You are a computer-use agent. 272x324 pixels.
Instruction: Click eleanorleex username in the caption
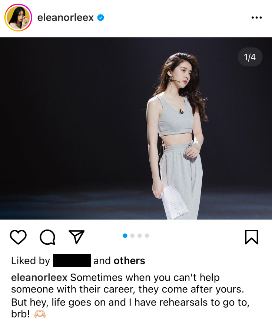coord(39,278)
